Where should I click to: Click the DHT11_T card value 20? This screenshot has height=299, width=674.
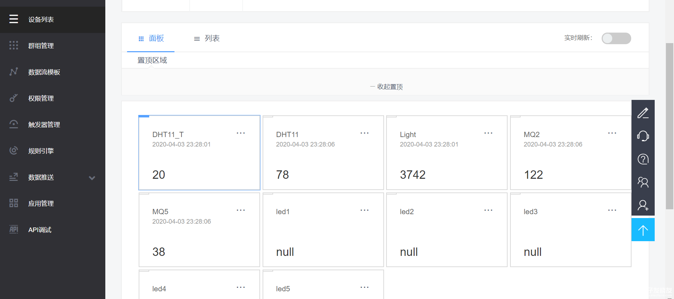(159, 175)
